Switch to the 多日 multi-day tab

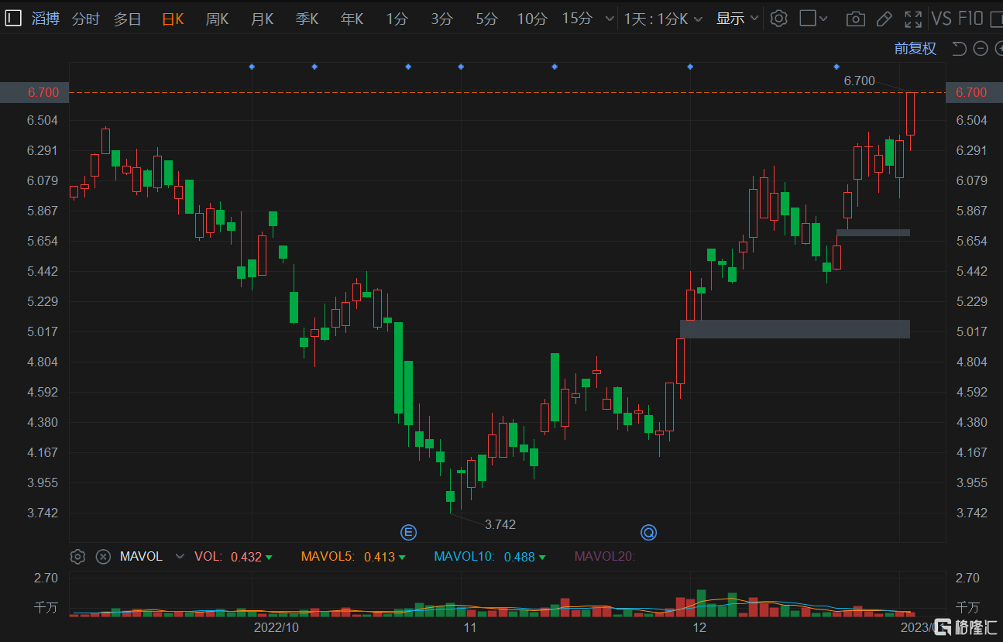(128, 19)
